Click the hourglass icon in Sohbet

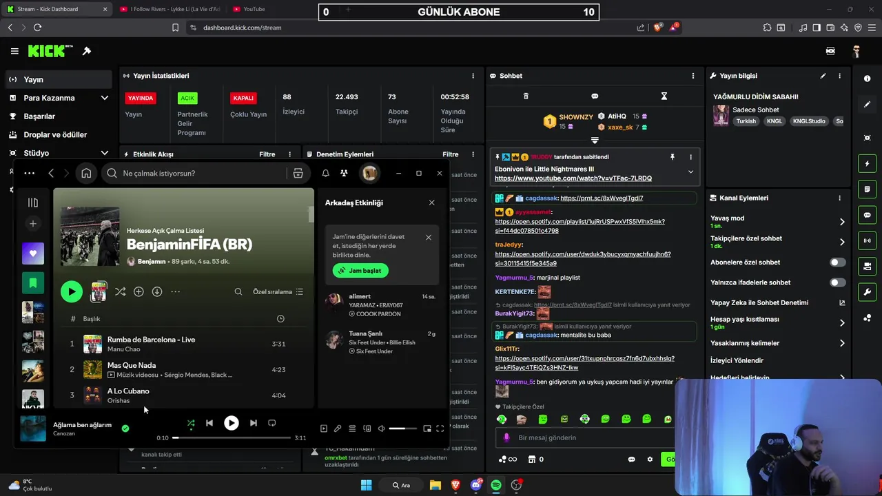point(664,96)
